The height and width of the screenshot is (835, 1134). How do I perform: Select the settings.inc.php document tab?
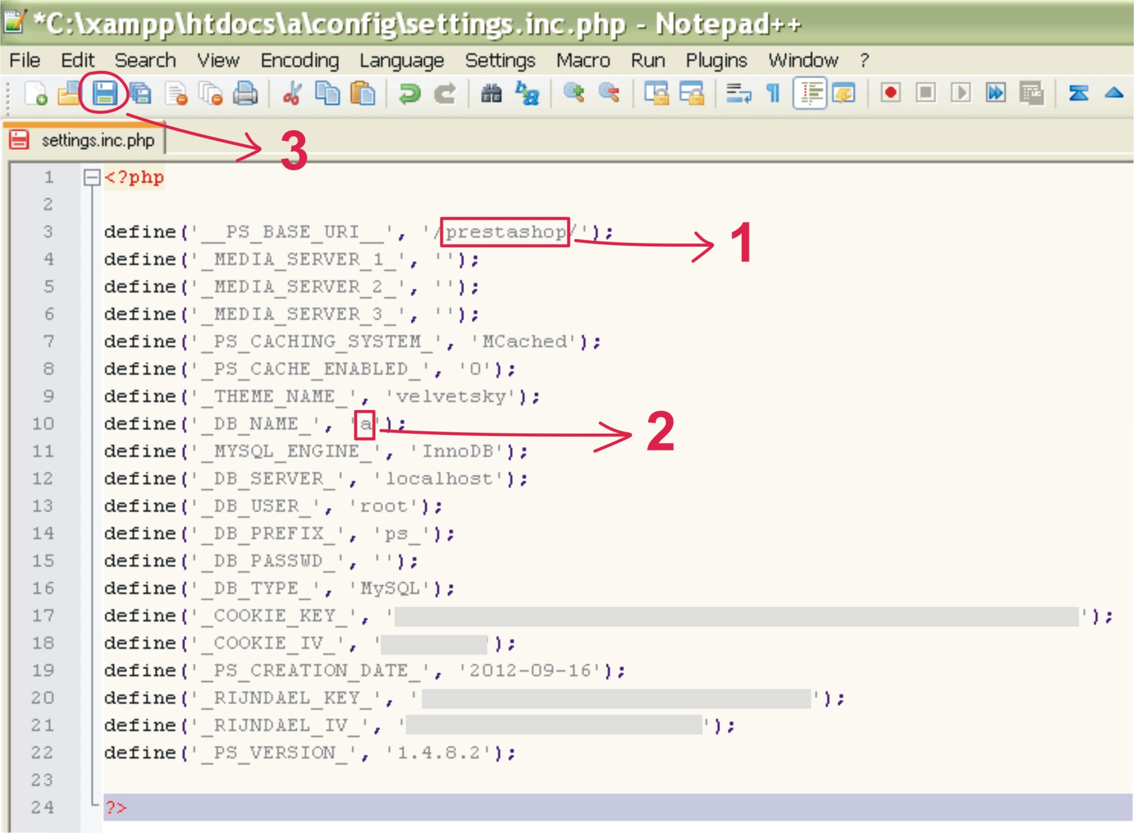[97, 140]
